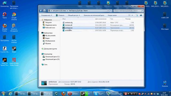The width and height of the screenshot is (171, 96).
Task: Sort files by the Имя column
Action: (78, 19)
